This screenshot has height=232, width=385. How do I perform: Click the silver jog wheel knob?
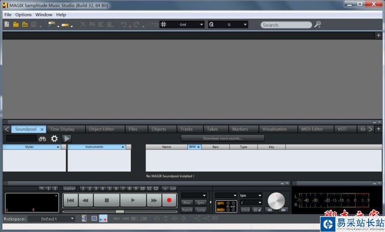[276, 201]
